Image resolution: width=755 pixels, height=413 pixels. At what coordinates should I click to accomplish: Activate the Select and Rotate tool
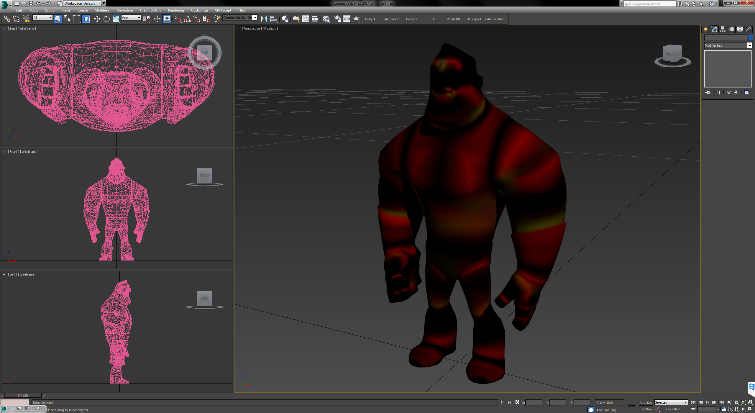[106, 19]
